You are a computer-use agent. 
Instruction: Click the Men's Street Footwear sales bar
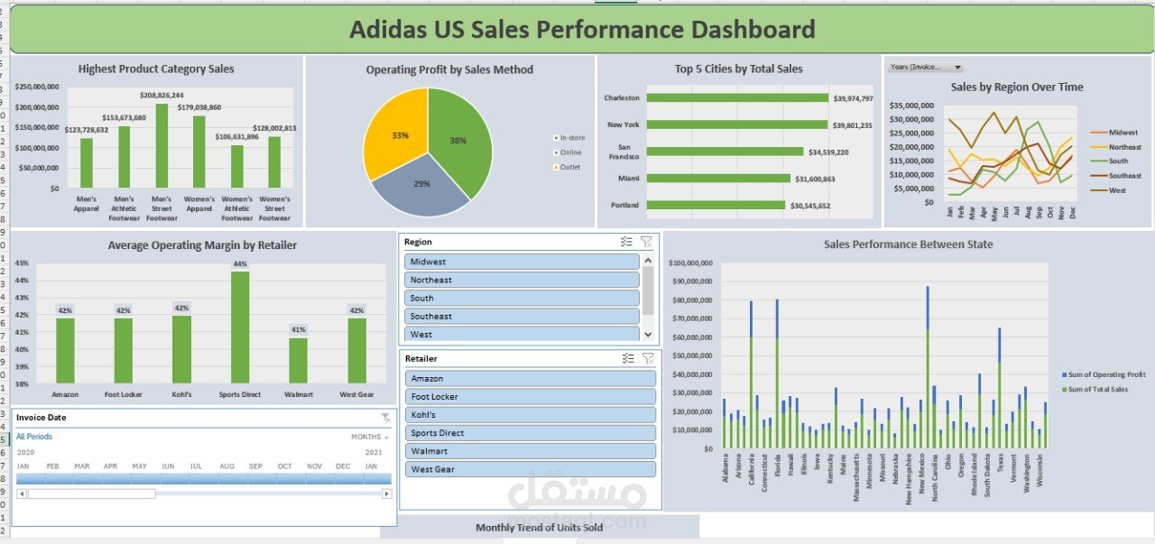point(162,146)
